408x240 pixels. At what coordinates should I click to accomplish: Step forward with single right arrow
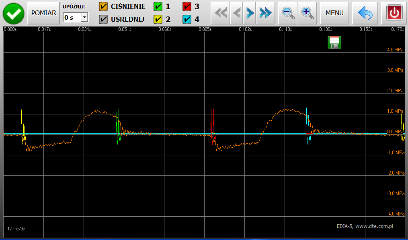click(250, 13)
